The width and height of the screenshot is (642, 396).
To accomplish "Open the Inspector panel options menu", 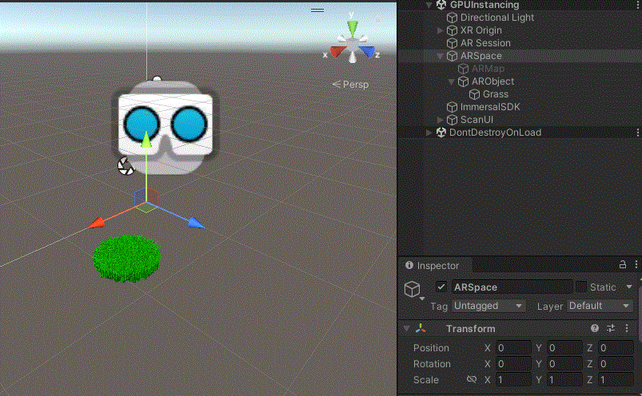I will pos(636,265).
